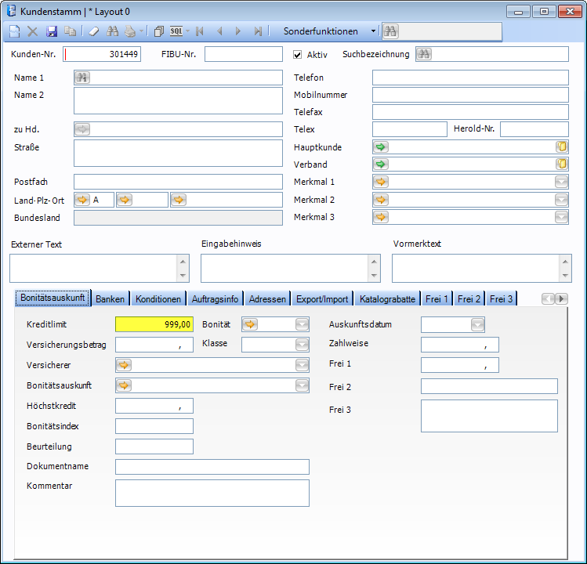Go to the first record arrow

(x=200, y=31)
